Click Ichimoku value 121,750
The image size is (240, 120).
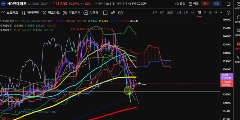(52, 25)
